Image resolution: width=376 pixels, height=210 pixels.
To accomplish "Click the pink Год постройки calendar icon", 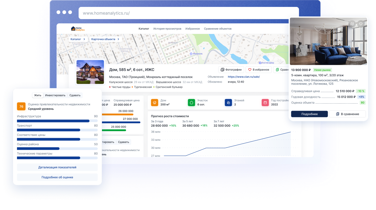I will point(265,102).
